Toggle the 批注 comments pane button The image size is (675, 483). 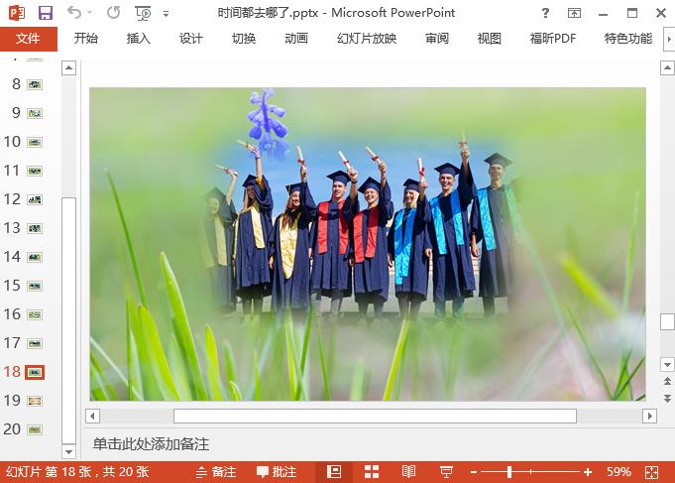click(277, 472)
